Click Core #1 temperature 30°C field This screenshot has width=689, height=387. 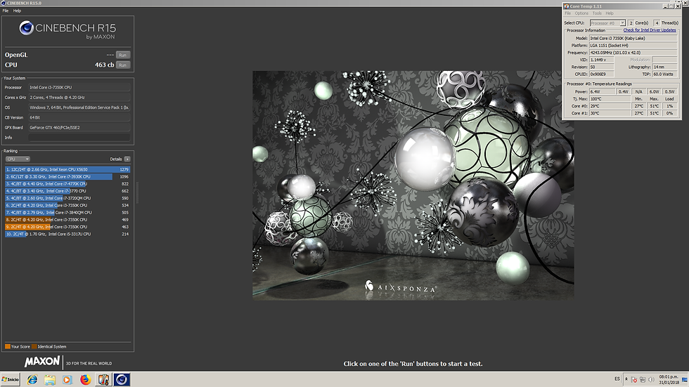(610, 113)
